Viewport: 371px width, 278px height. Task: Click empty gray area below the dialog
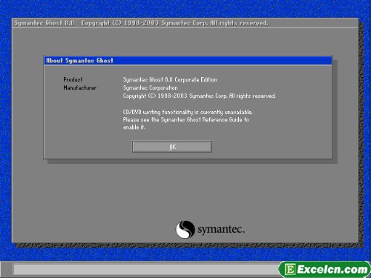pyautogui.click(x=99, y=198)
